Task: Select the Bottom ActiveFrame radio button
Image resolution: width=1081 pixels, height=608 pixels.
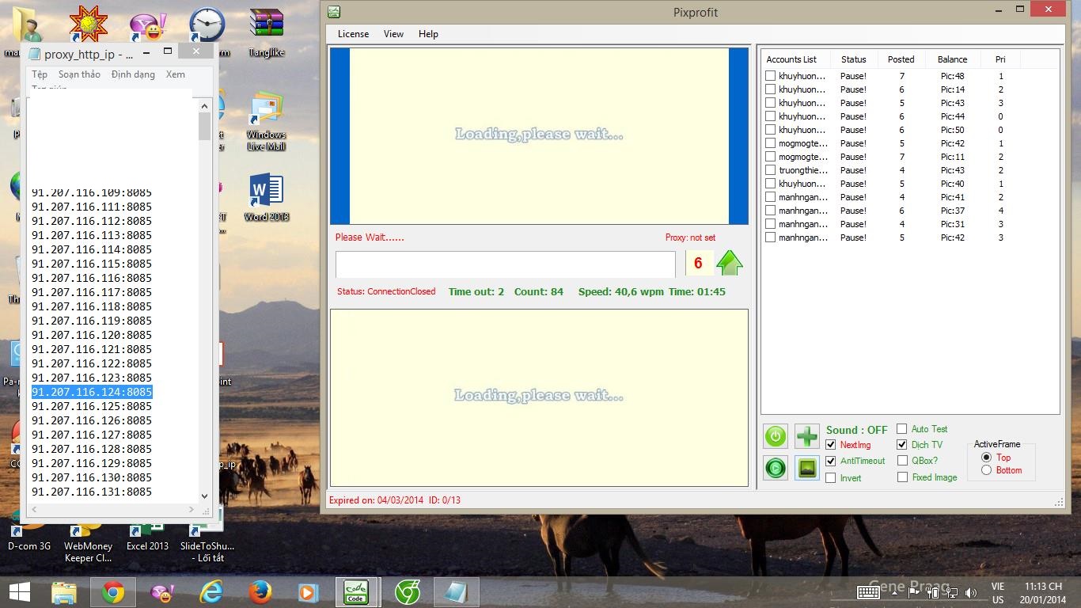Action: coord(986,470)
